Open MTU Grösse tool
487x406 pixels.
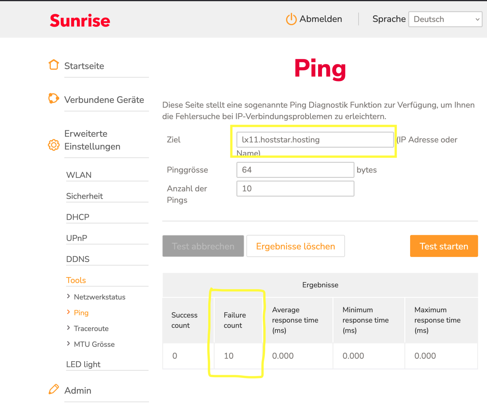tap(94, 344)
